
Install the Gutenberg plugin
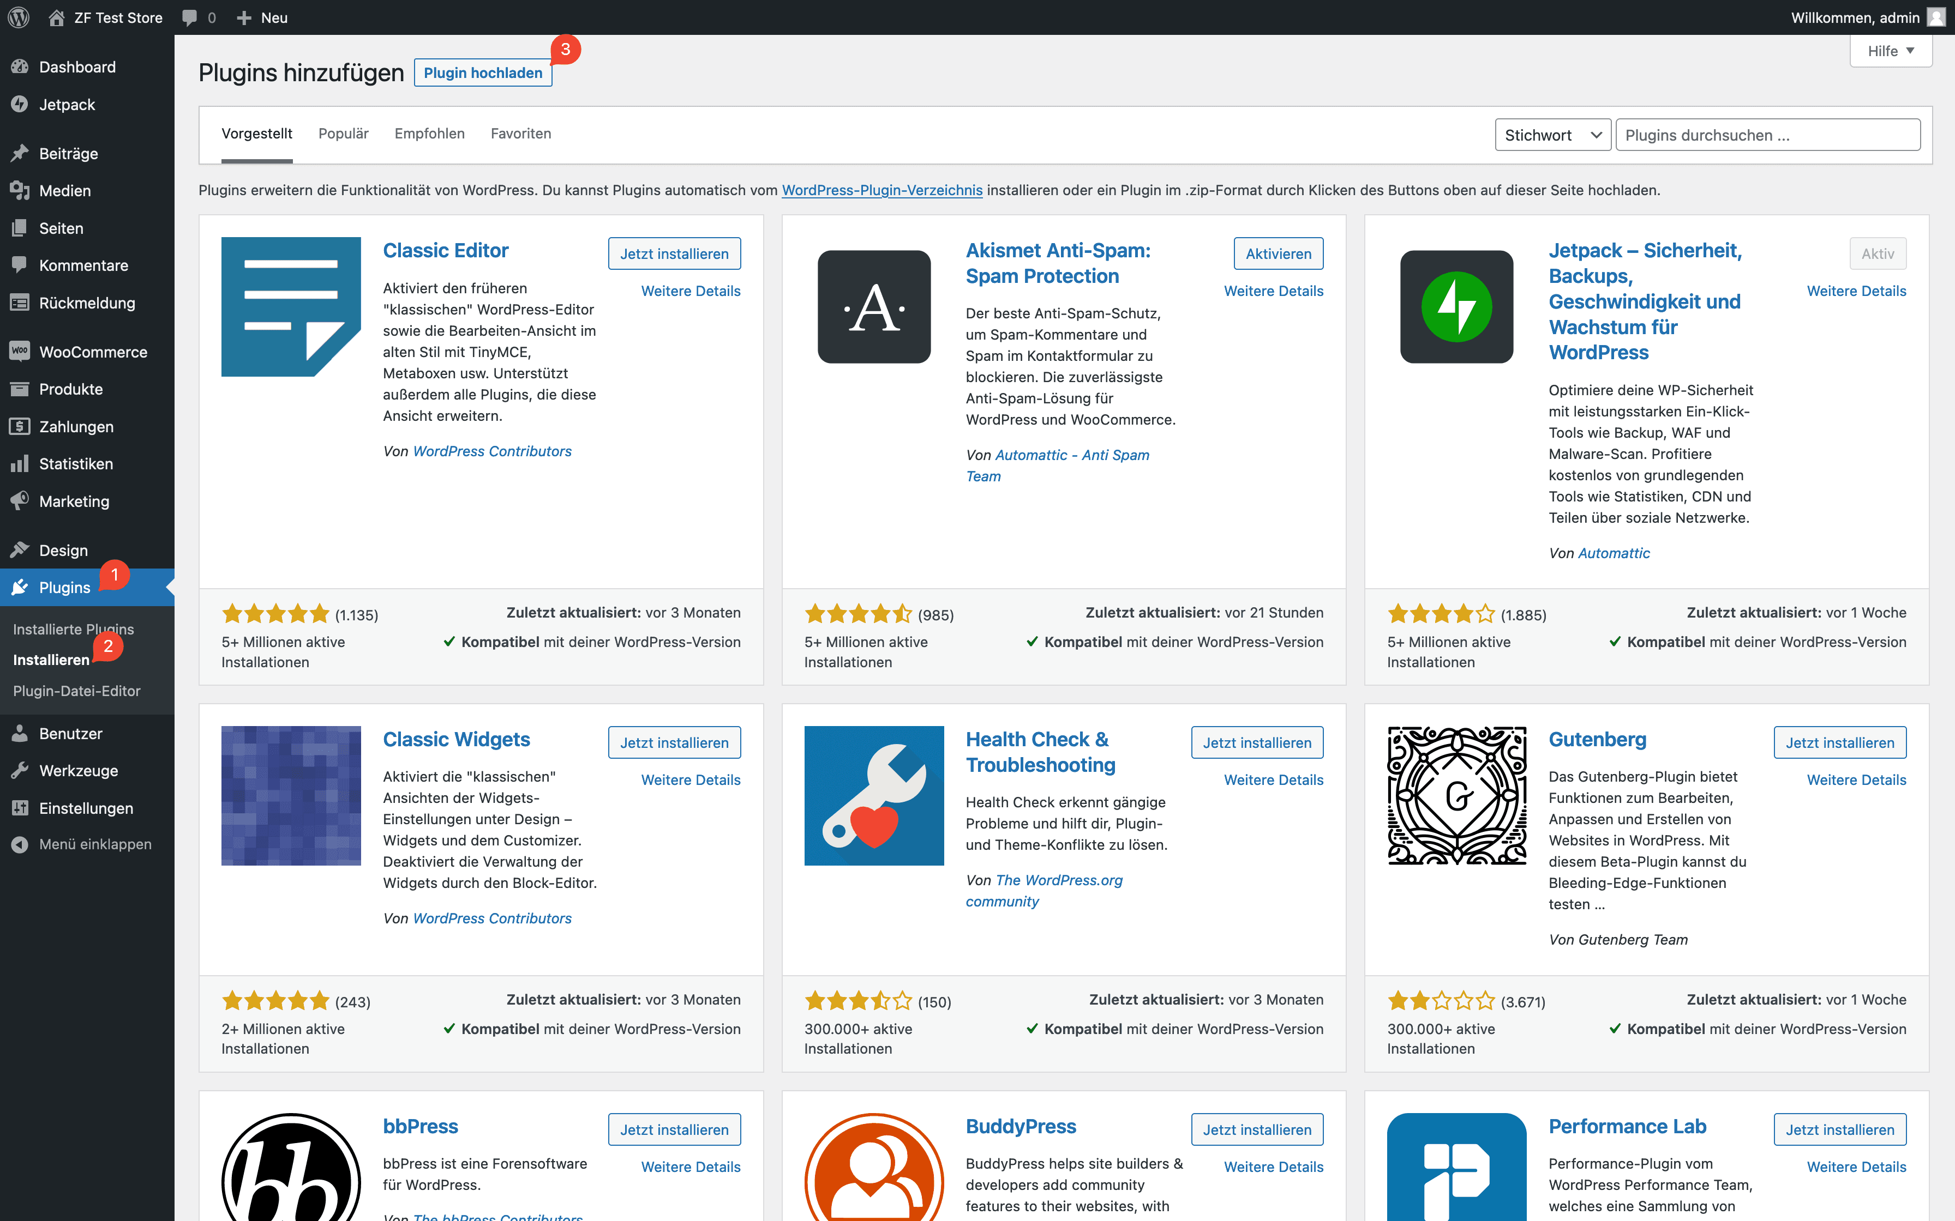pos(1840,742)
